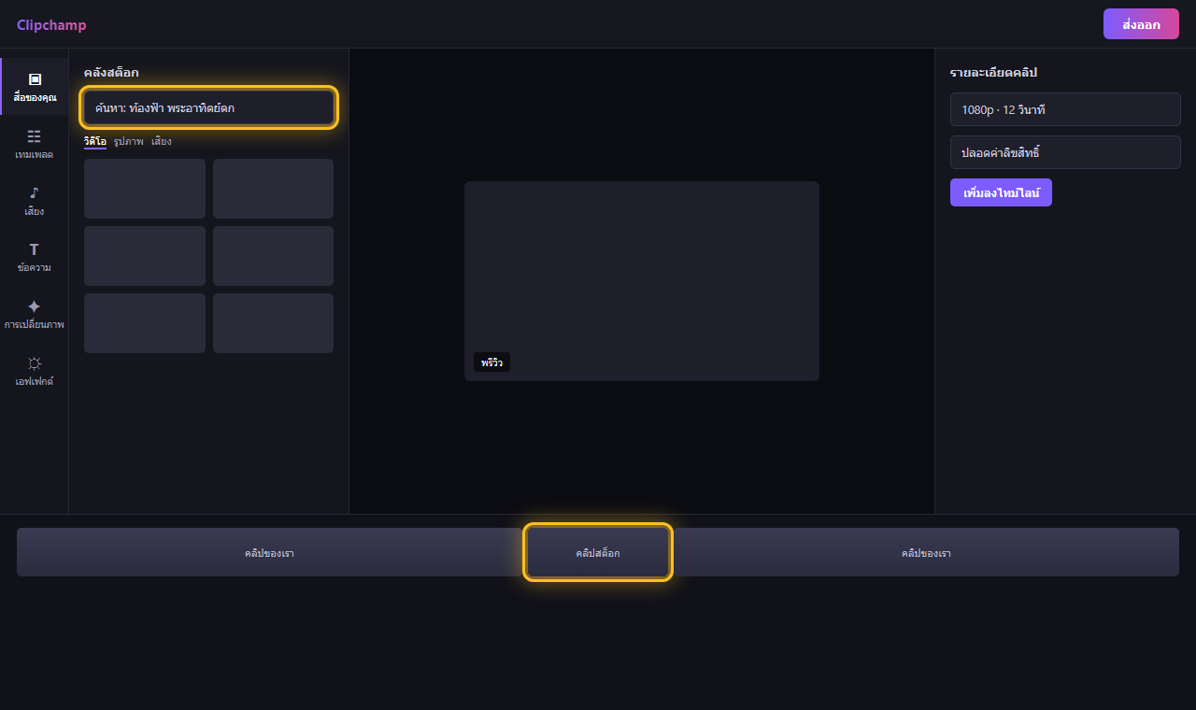Click the Clipchamp logo
The image size is (1196, 710).
51,25
